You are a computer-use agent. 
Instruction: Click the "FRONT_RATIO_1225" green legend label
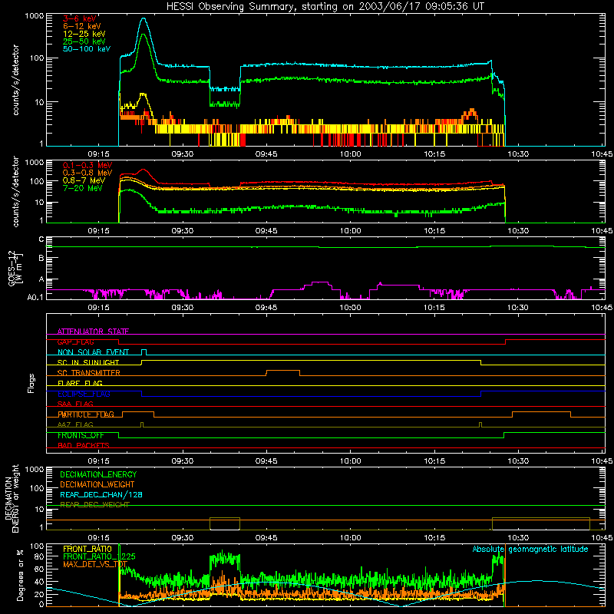[99, 556]
